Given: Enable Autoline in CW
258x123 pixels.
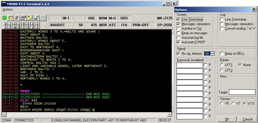Looking at the screenshot, I should click(178, 28).
